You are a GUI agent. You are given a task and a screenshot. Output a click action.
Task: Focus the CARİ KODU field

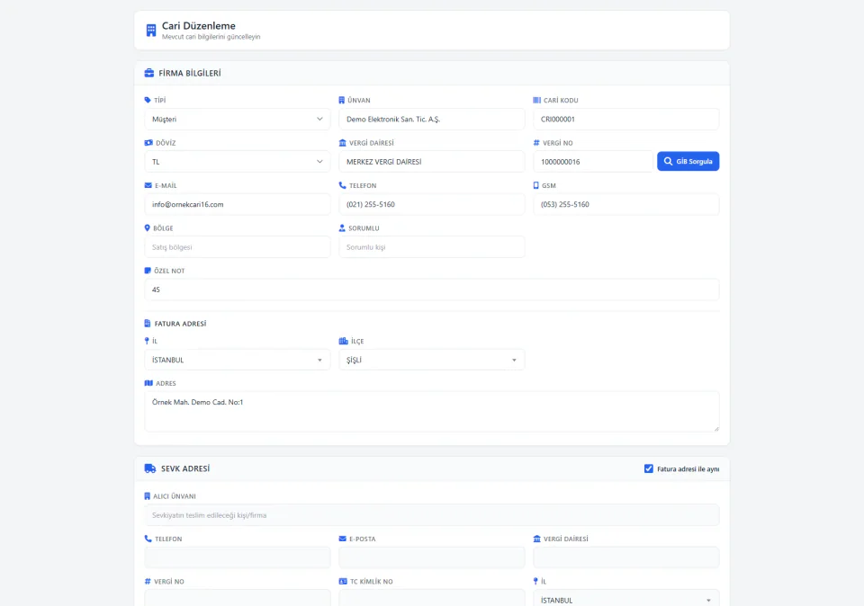pos(626,119)
